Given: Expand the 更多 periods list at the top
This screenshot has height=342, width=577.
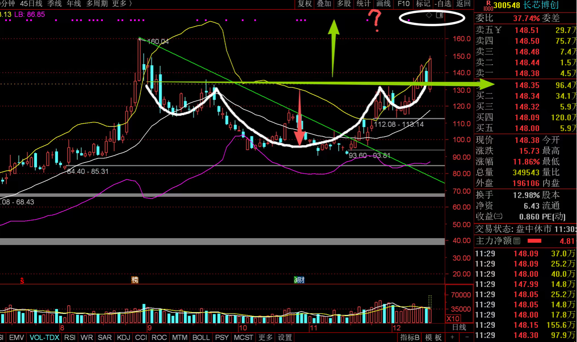Looking at the screenshot, I should tap(122, 4).
